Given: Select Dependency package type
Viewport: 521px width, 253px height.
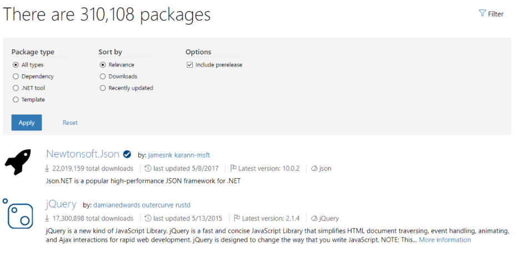Looking at the screenshot, I should (16, 77).
